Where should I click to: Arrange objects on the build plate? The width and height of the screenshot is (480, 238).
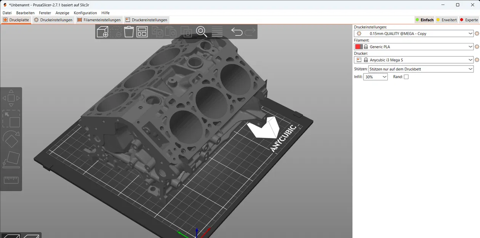[142, 32]
